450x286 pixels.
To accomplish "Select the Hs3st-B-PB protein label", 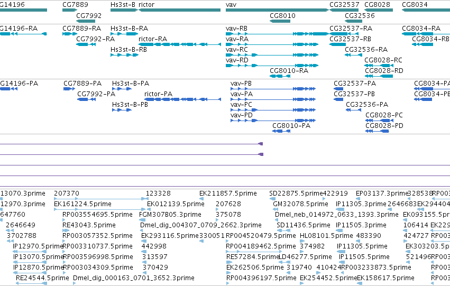I will pos(130,105).
